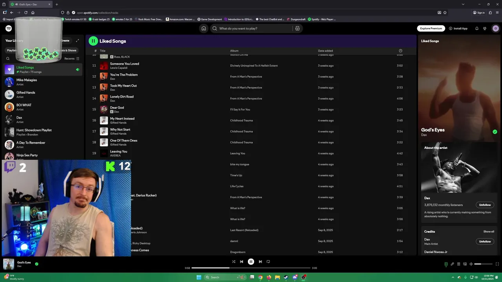The height and width of the screenshot is (282, 502).
Task: Pause playback in the bottom player
Action: click(x=251, y=262)
